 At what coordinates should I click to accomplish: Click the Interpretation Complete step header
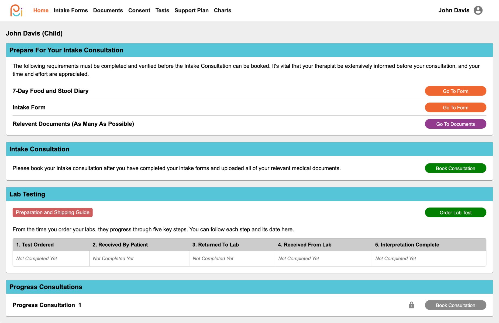407,245
